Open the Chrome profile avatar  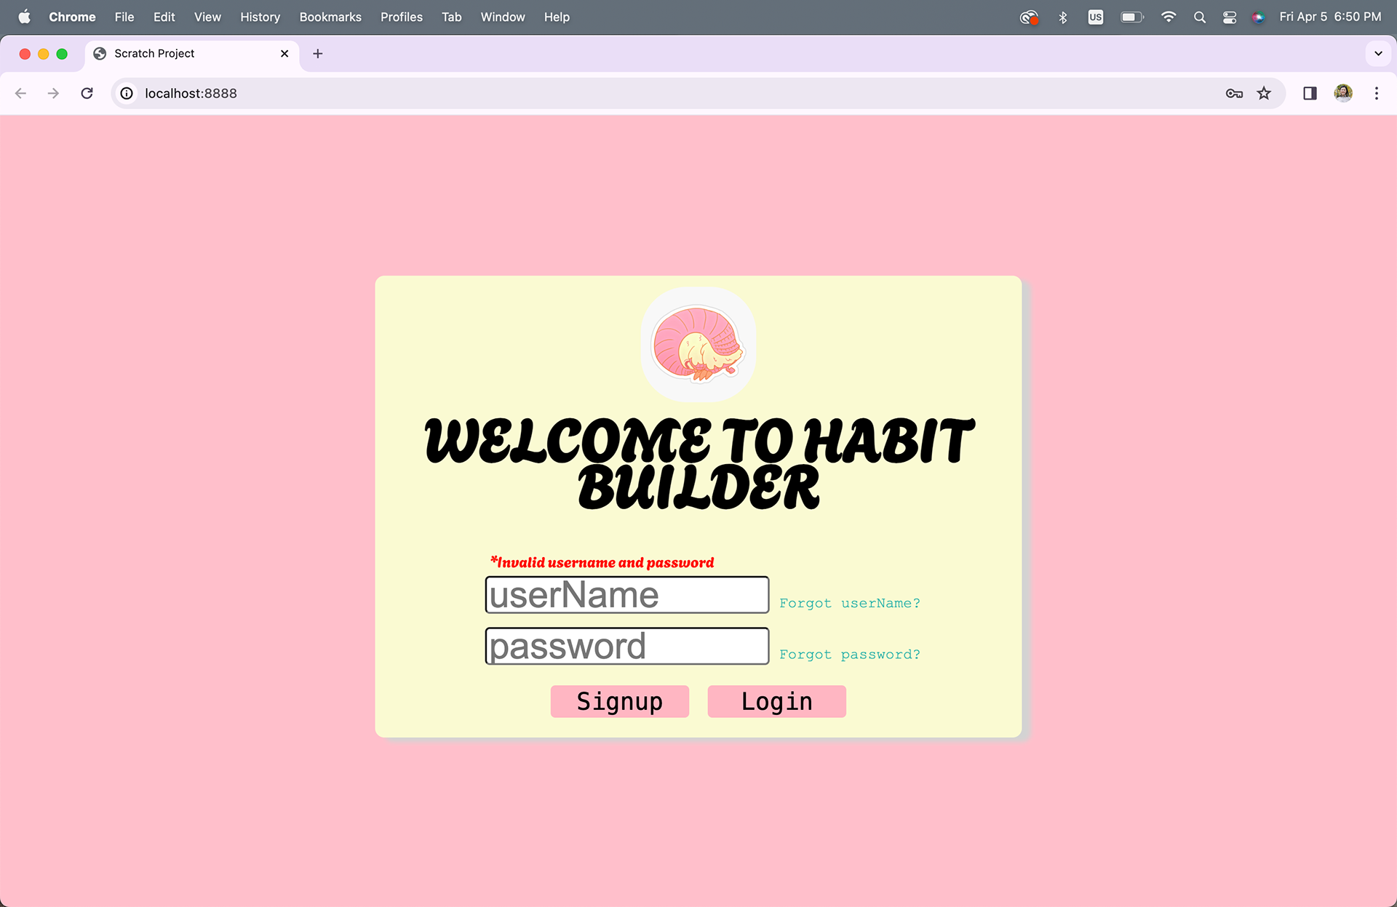(1343, 93)
